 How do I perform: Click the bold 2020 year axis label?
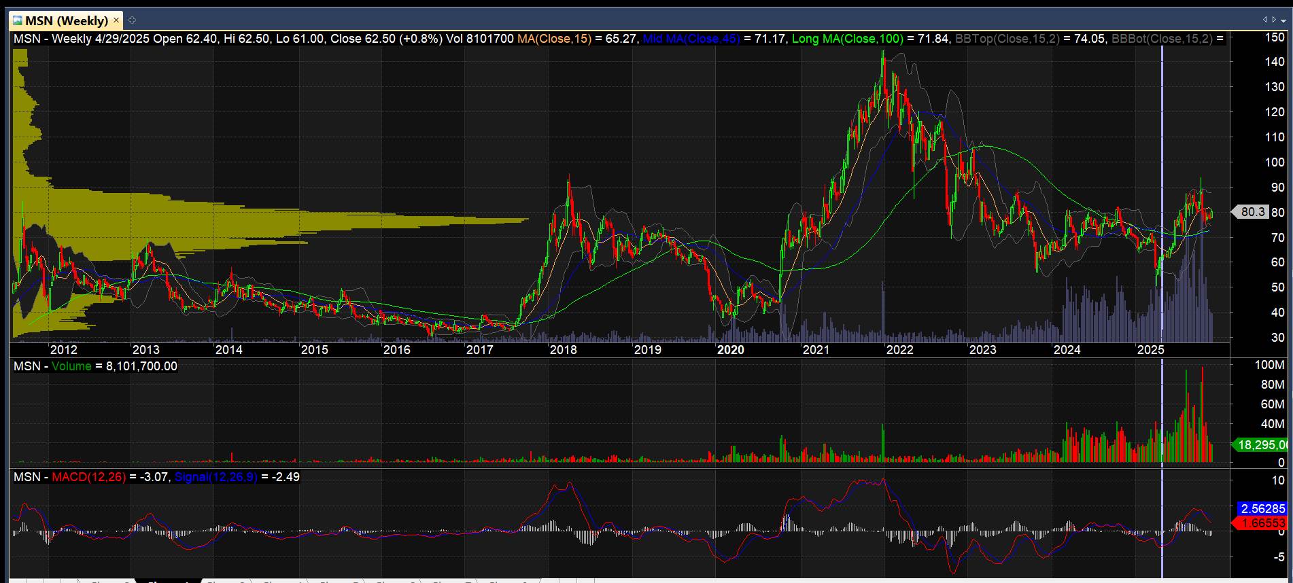coord(731,350)
